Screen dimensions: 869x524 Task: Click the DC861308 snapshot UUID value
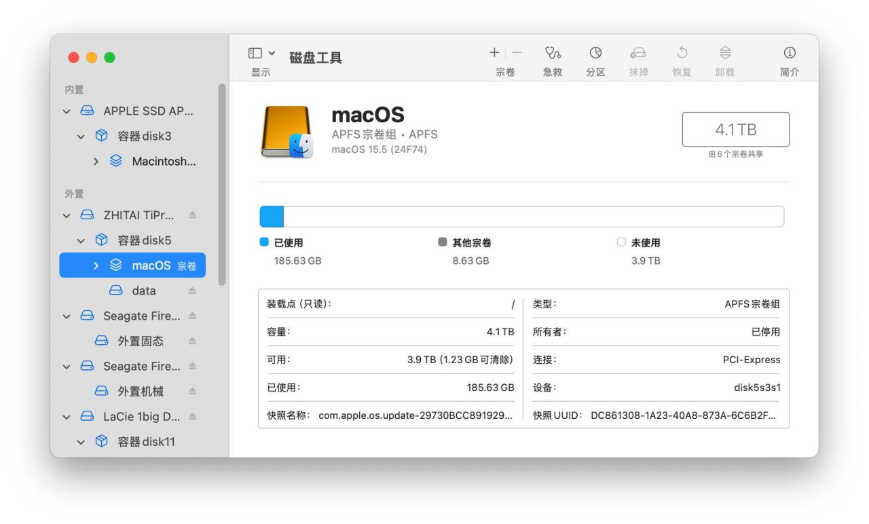pyautogui.click(x=683, y=415)
